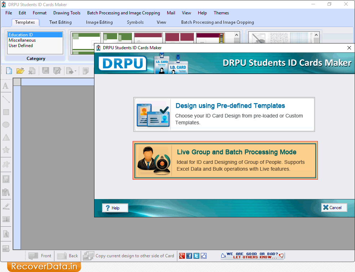
Task: Click We Are Good Or Bad feedback banner
Action: pyautogui.click(x=252, y=255)
